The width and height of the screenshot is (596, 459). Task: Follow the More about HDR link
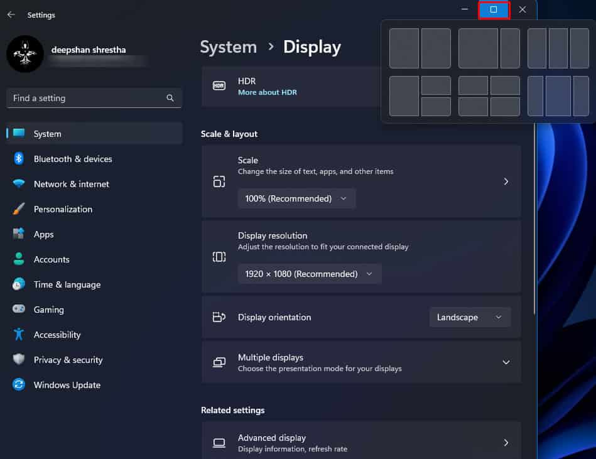(267, 92)
